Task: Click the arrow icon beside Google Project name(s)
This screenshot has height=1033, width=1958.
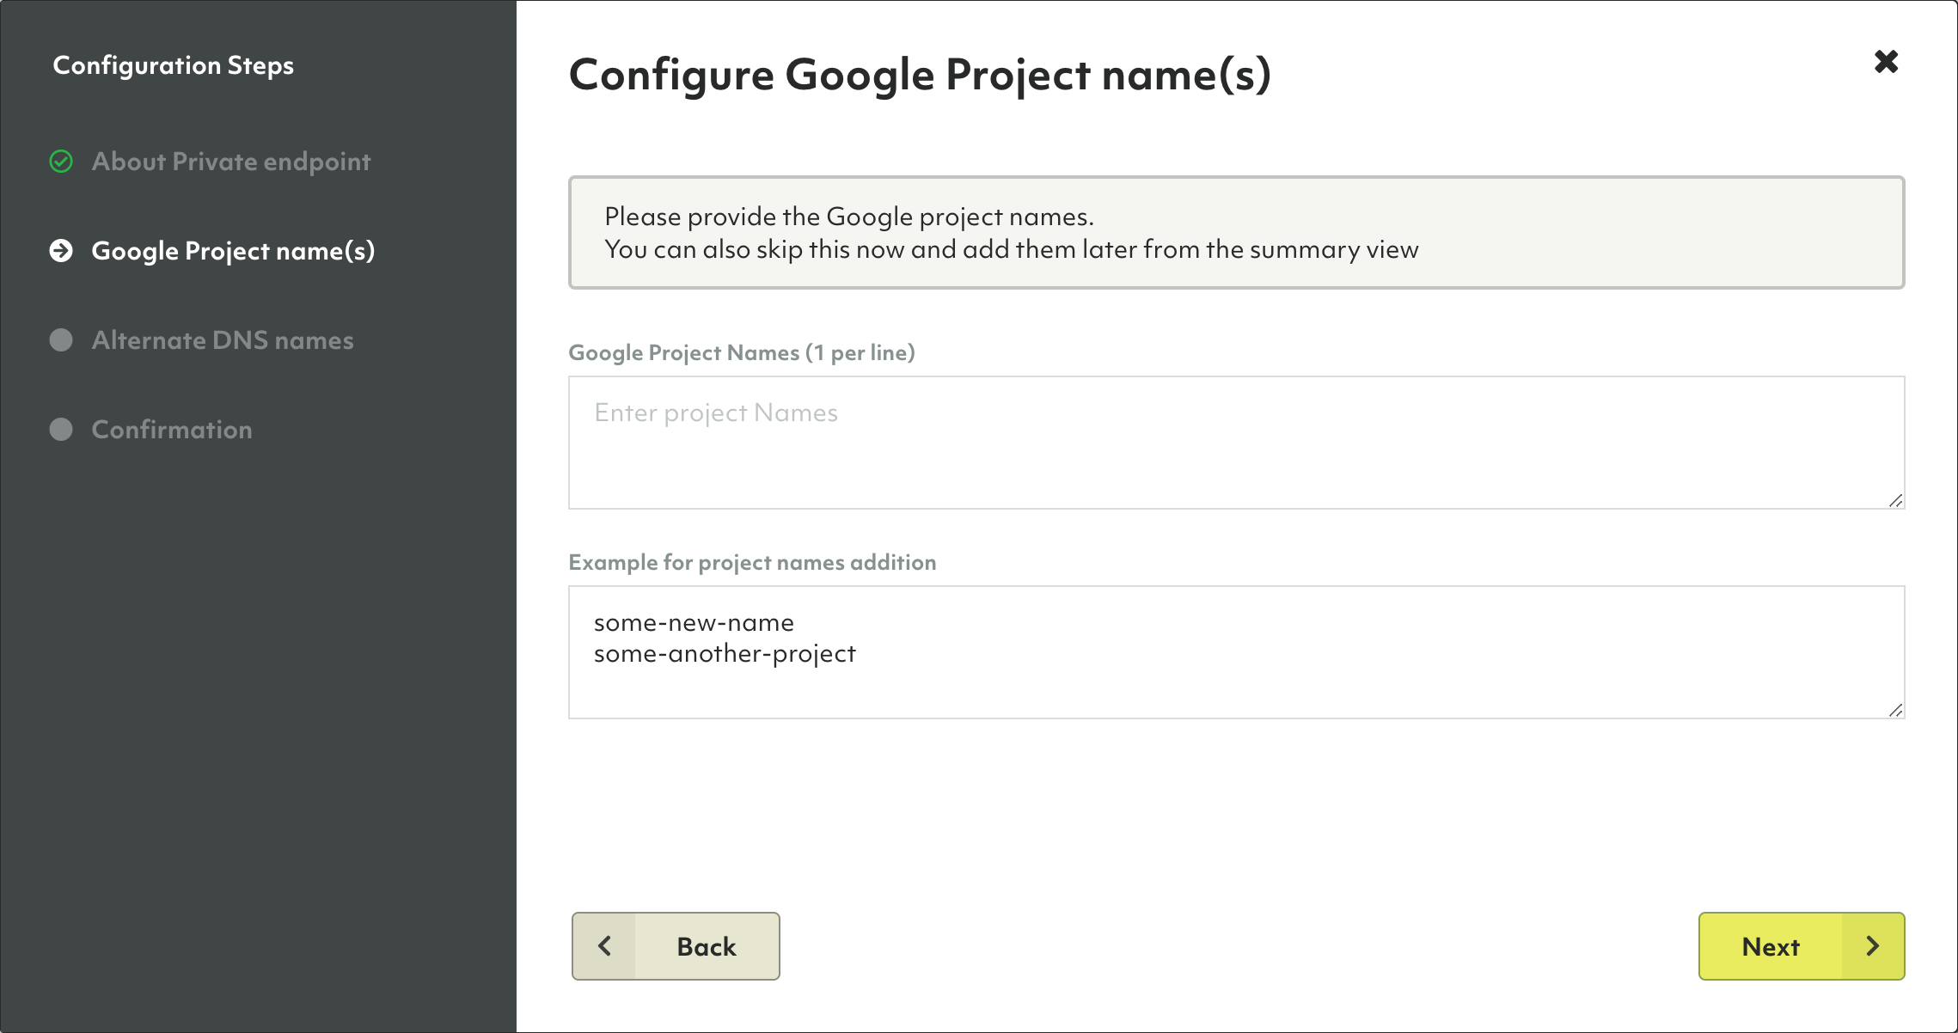Action: pyautogui.click(x=61, y=251)
